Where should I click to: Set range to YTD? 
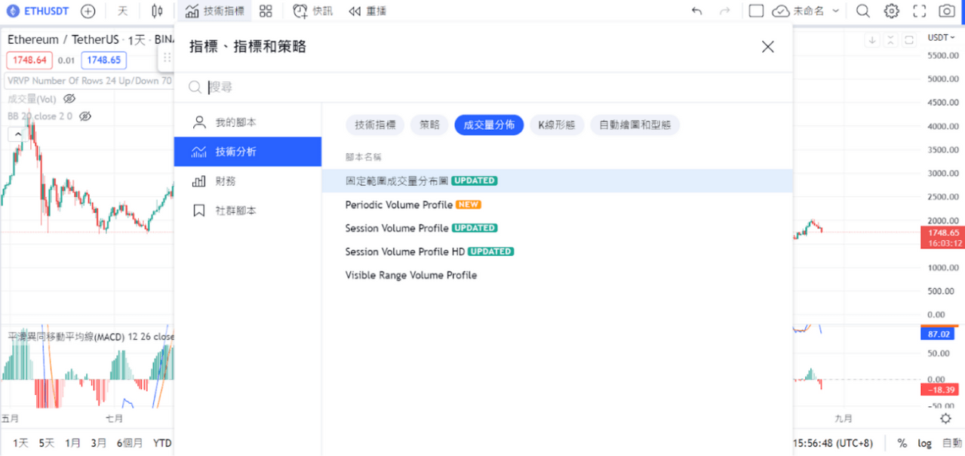point(162,443)
